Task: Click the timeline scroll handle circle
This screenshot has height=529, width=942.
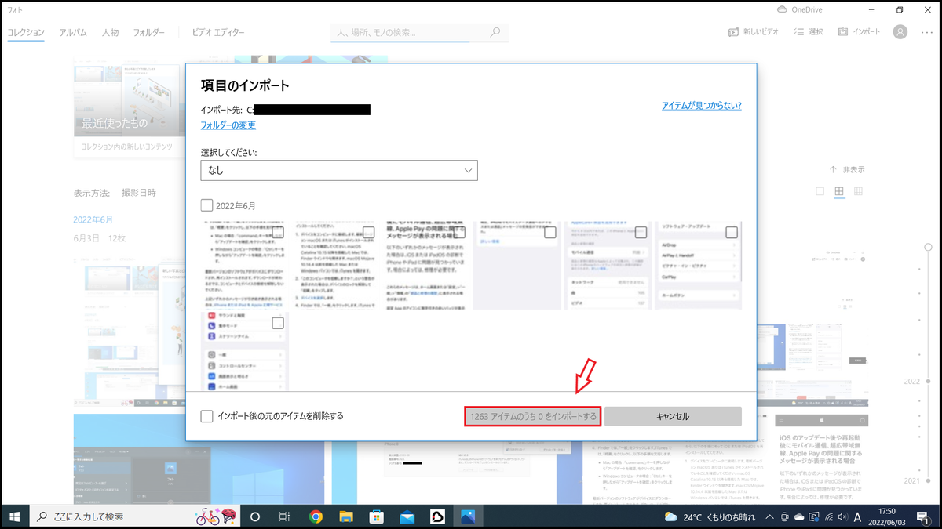Action: coord(929,248)
